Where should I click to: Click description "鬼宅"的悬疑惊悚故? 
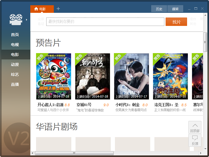90,110
